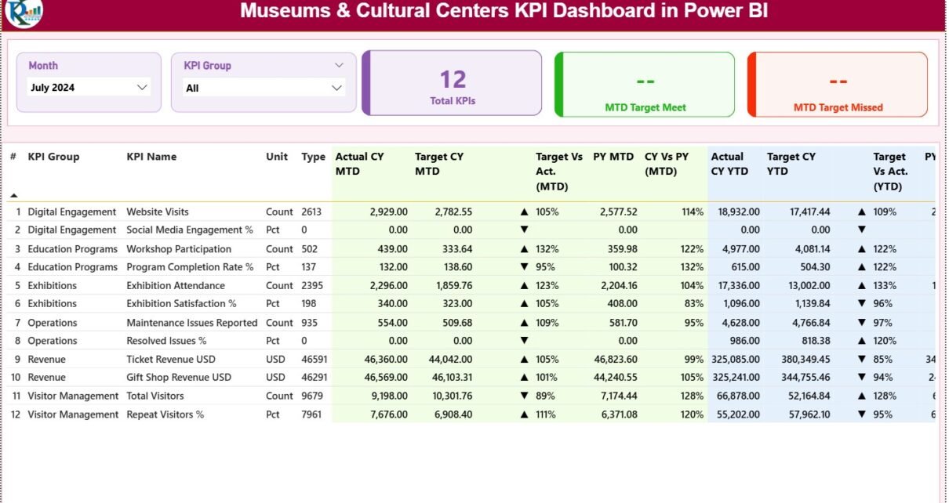The image size is (949, 503).
Task: Select the MTD Target Meet card
Action: tap(645, 85)
